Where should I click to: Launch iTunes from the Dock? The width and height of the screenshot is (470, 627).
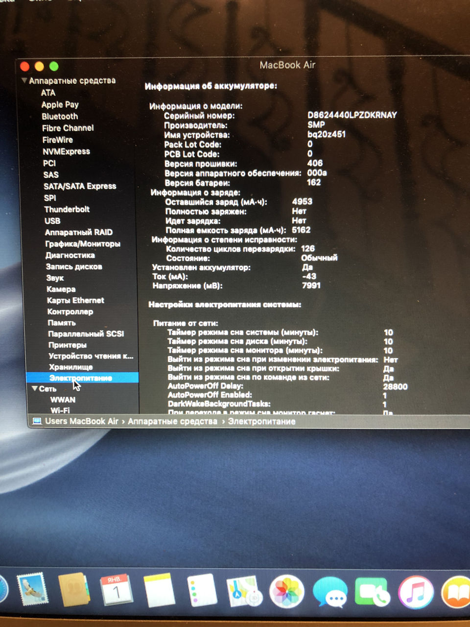point(416,593)
